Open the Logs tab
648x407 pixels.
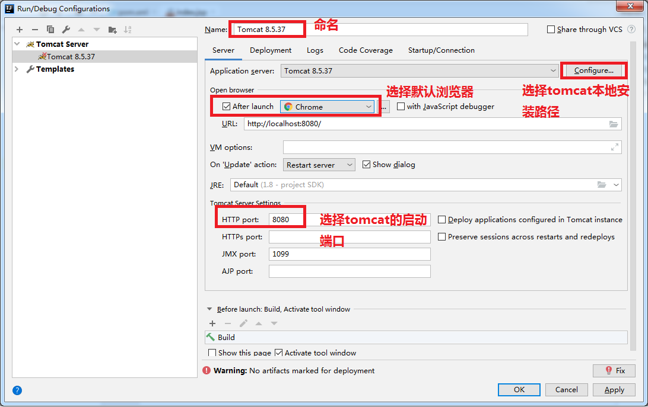(x=315, y=50)
